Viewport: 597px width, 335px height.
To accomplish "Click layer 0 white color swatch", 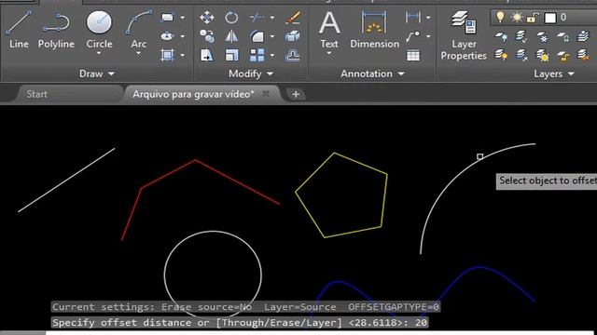I will coord(550,18).
